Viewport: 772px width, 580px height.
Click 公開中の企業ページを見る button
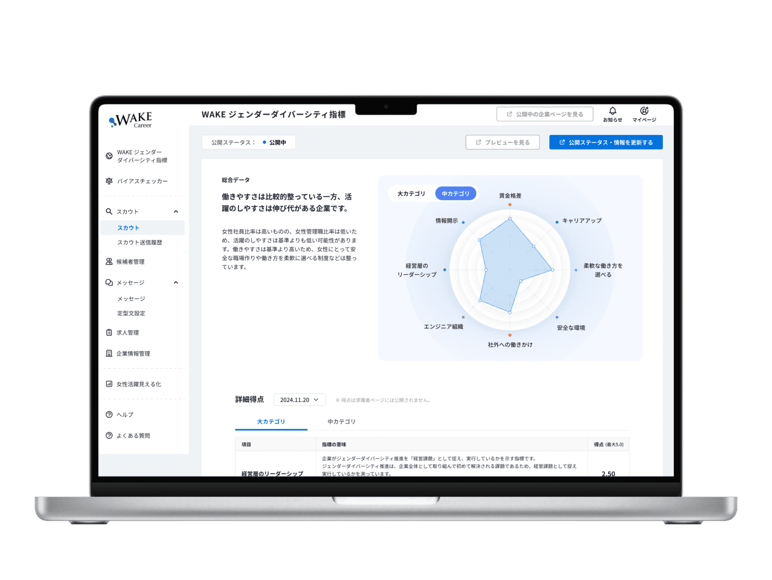point(544,114)
